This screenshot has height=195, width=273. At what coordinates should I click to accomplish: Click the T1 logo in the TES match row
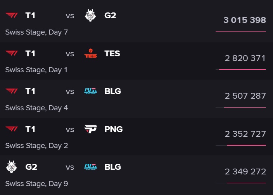click(x=12, y=54)
